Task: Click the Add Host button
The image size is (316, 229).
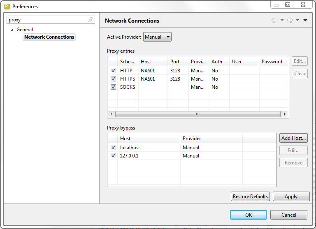Action: pos(293,138)
